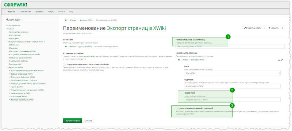This screenshot has width=292, height=131.
Task: Select Экспорт страниц в XWiki in navigation tree
Action: pyautogui.click(x=22, y=100)
